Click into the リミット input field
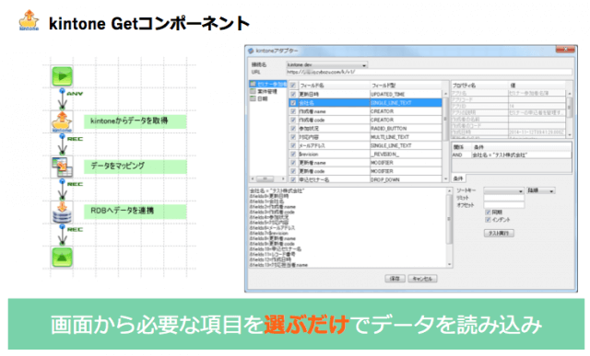The image size is (590, 356). pyautogui.click(x=504, y=198)
